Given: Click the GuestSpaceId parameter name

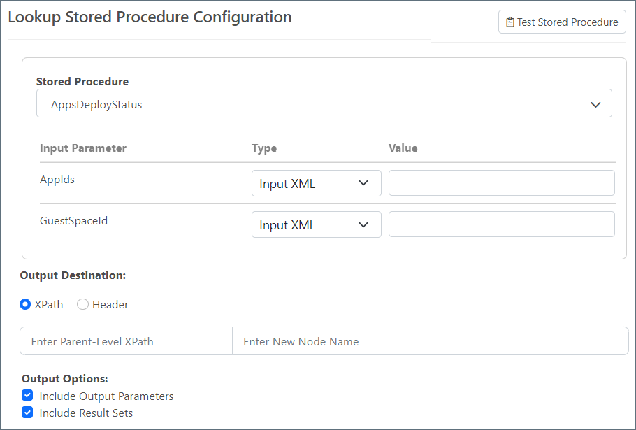Looking at the screenshot, I should (x=73, y=221).
